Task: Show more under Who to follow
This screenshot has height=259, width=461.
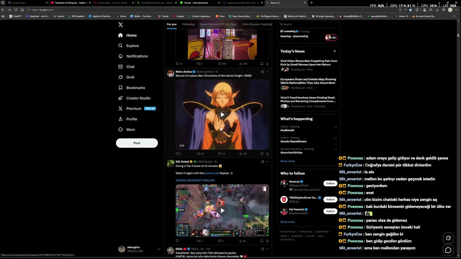Action: [287, 222]
